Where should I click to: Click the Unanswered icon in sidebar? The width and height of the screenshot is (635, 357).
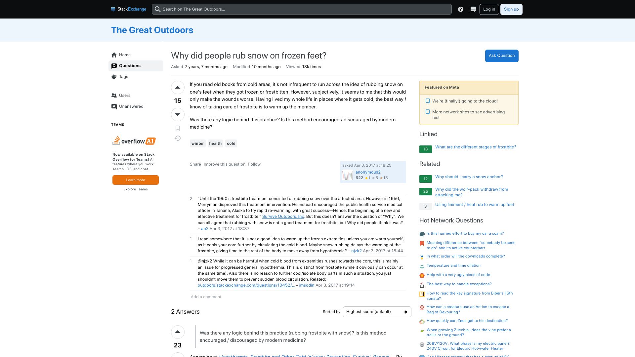pos(114,106)
